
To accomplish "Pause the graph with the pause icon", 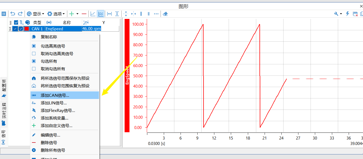I will click(x=4, y=14).
